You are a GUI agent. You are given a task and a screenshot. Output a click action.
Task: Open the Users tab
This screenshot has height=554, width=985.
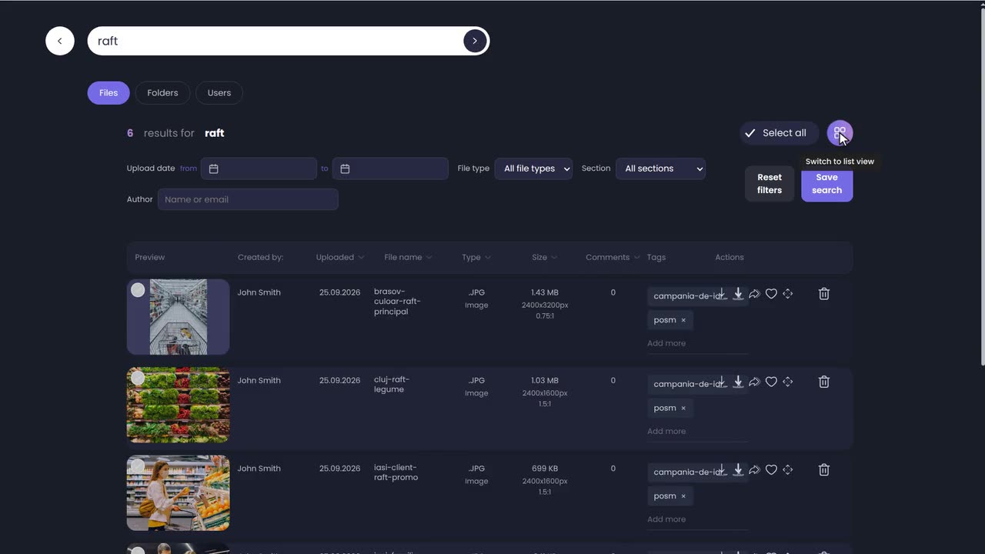coord(219,93)
